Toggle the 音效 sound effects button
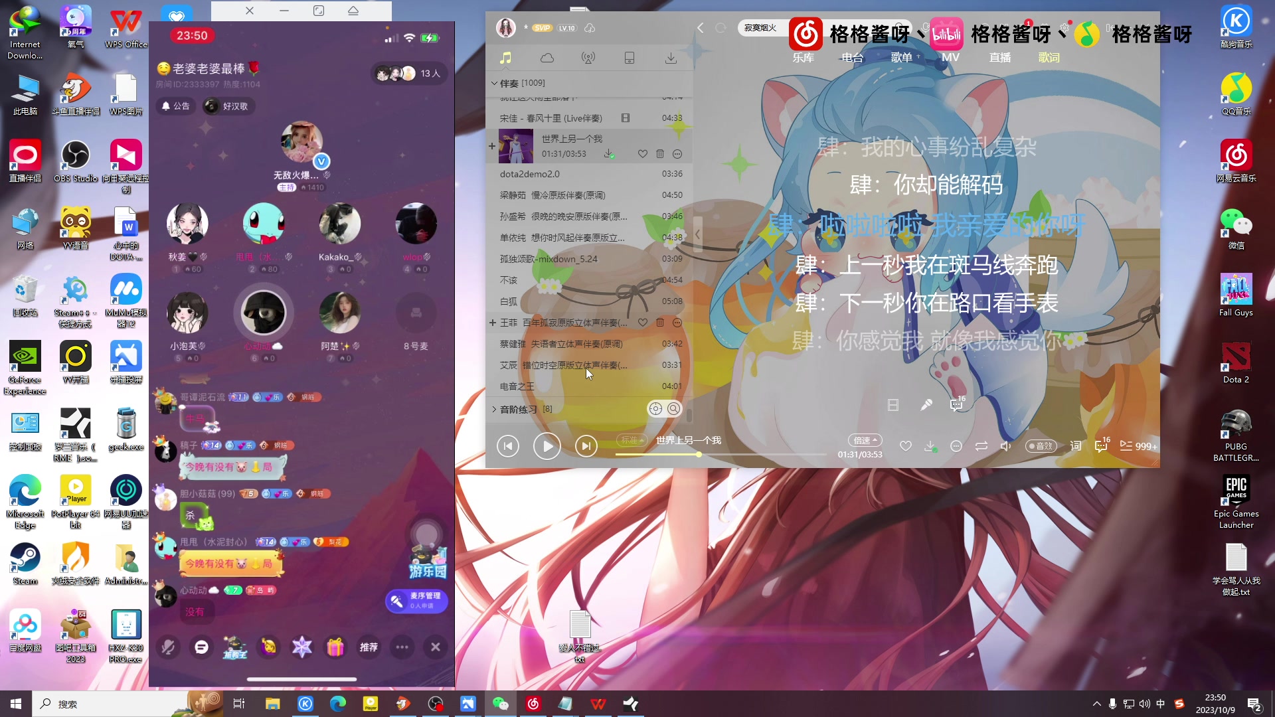Screen dimensions: 1275x717 [1041, 446]
